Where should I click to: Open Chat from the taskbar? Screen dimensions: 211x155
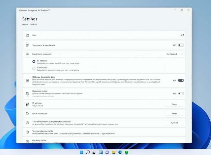click(107, 152)
